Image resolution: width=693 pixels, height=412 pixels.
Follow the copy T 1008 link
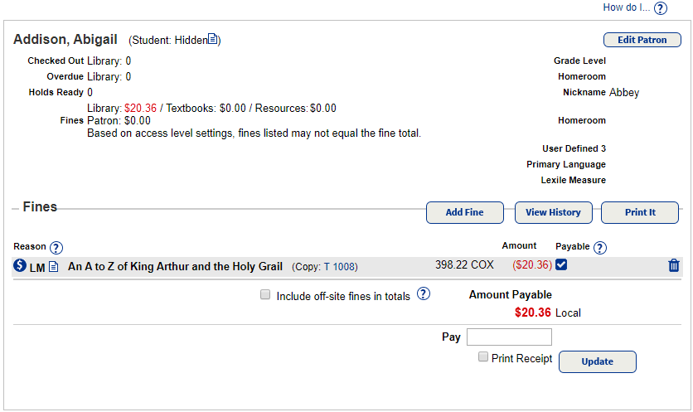tap(340, 267)
